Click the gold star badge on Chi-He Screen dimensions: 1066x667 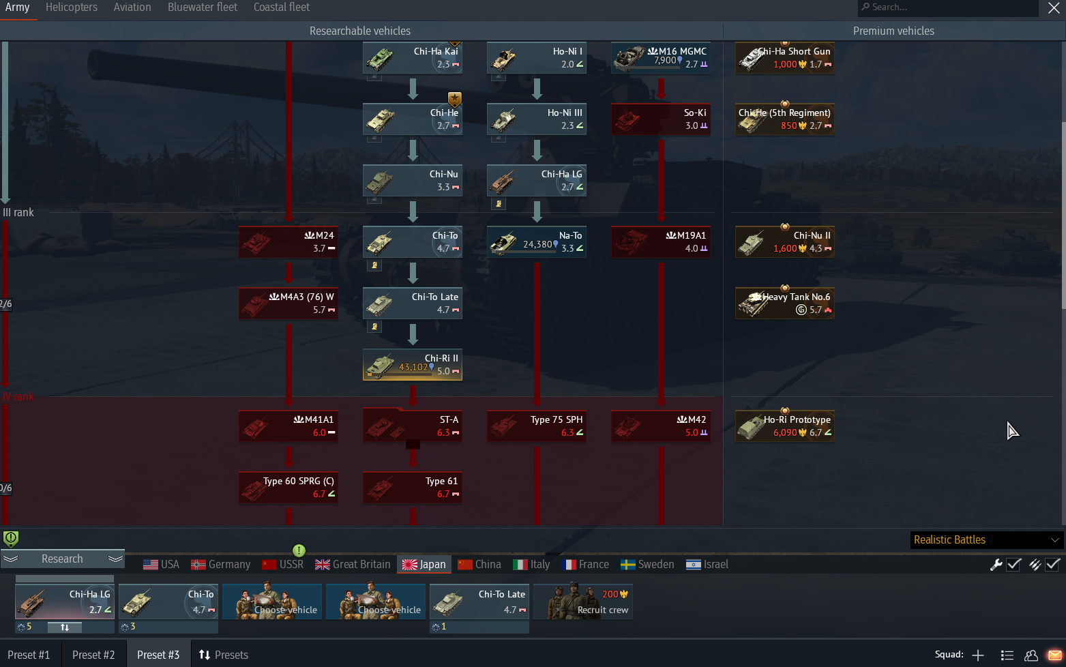tap(455, 100)
